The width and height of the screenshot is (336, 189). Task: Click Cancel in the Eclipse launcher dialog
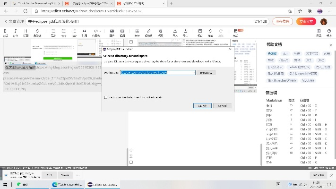click(x=222, y=106)
